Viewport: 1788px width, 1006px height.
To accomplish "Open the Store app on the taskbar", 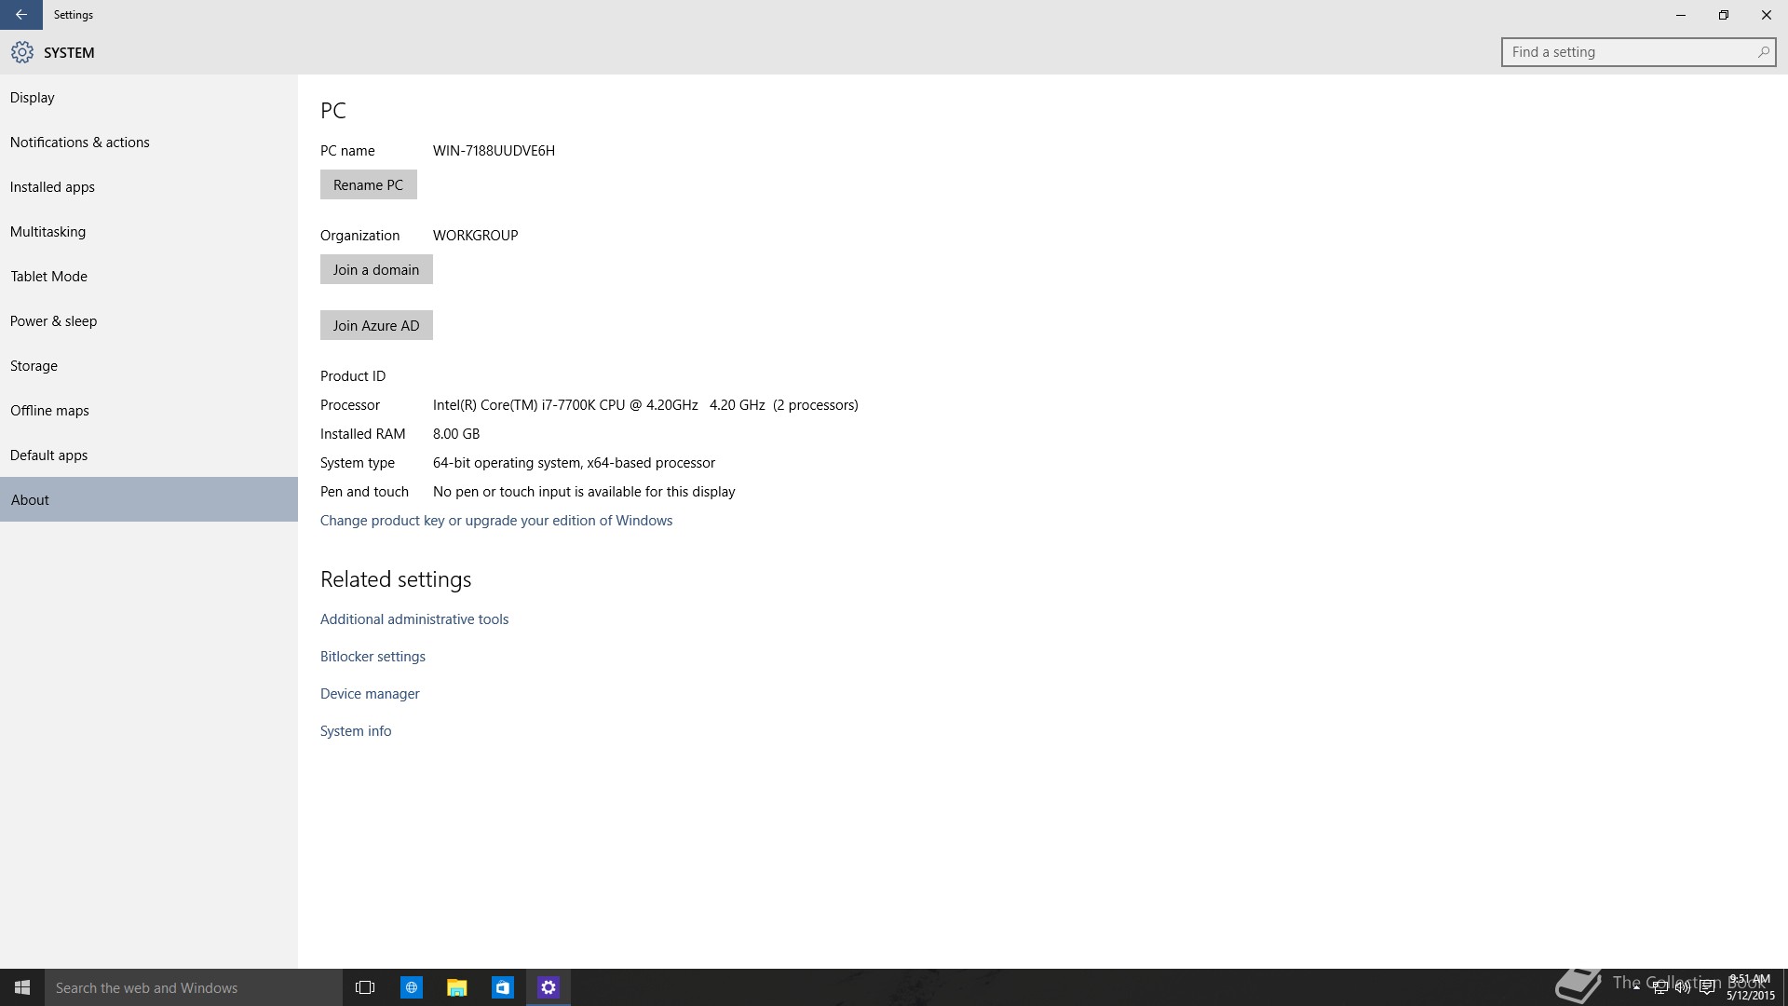I will [x=502, y=987].
